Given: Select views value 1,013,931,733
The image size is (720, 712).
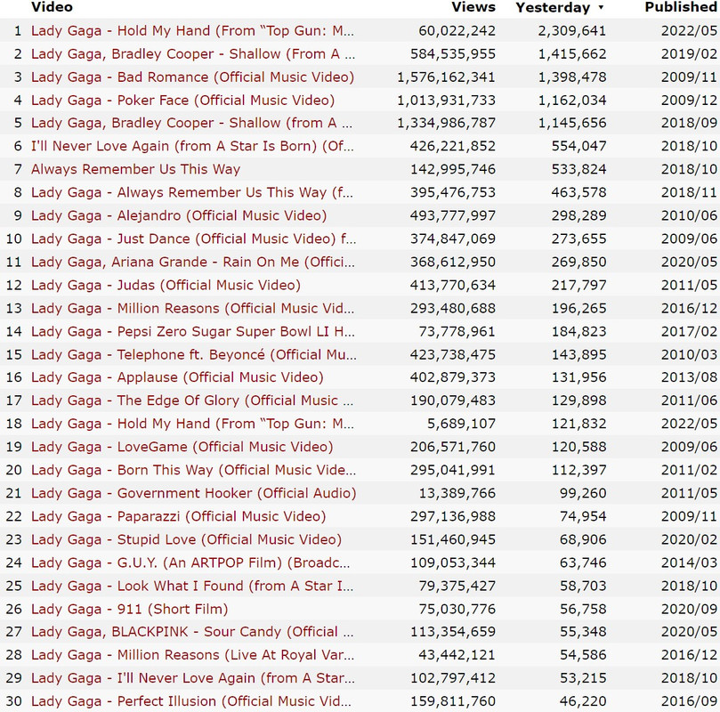Looking at the screenshot, I should pos(446,100).
